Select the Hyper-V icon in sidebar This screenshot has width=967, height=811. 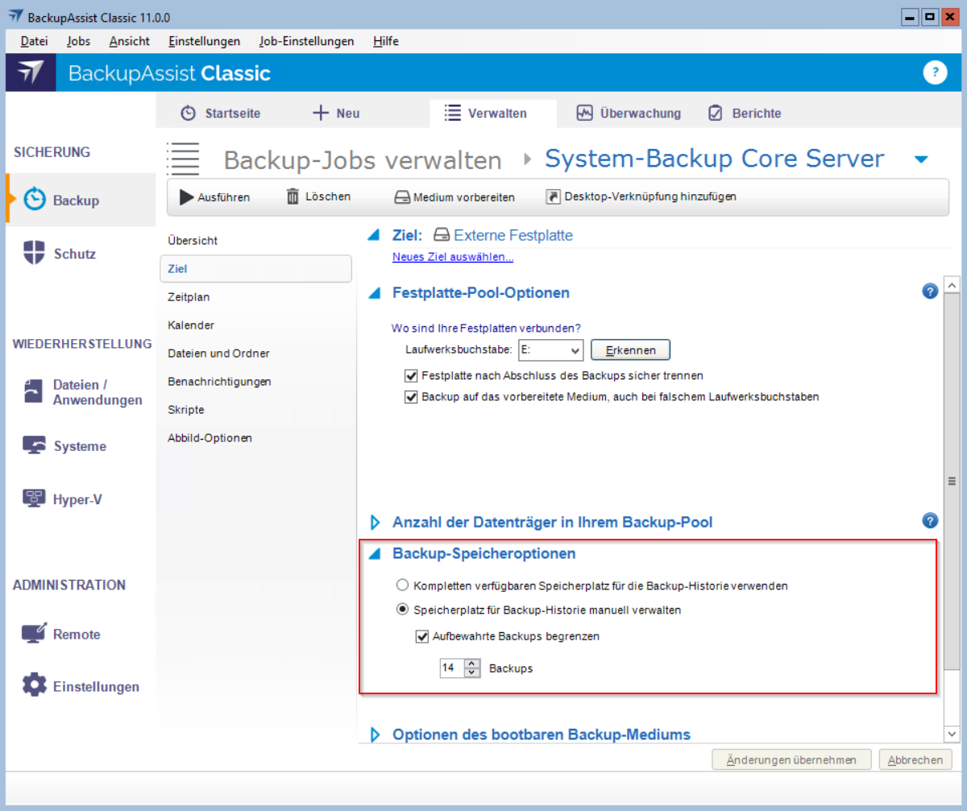point(34,499)
